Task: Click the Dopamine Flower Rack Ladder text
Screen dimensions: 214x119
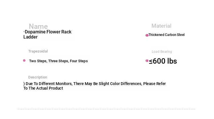Action: (x=47, y=35)
